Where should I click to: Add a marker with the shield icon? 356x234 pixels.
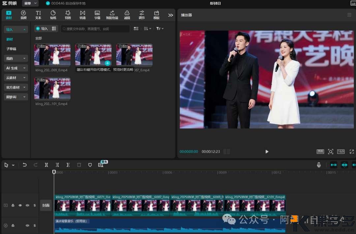[x=90, y=165]
